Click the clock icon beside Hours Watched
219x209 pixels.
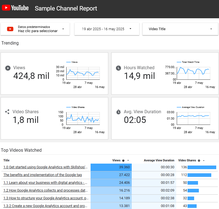[118, 68]
